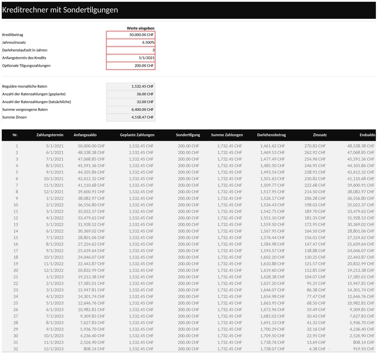The width and height of the screenshot is (377, 354).
Task: Click the date cell 12/1/2023 in row 32
Action: tap(54, 348)
